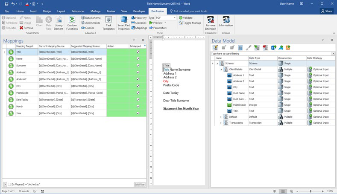Run Preview from the ribbon
Screen dimensions: 337x194
pos(156,23)
